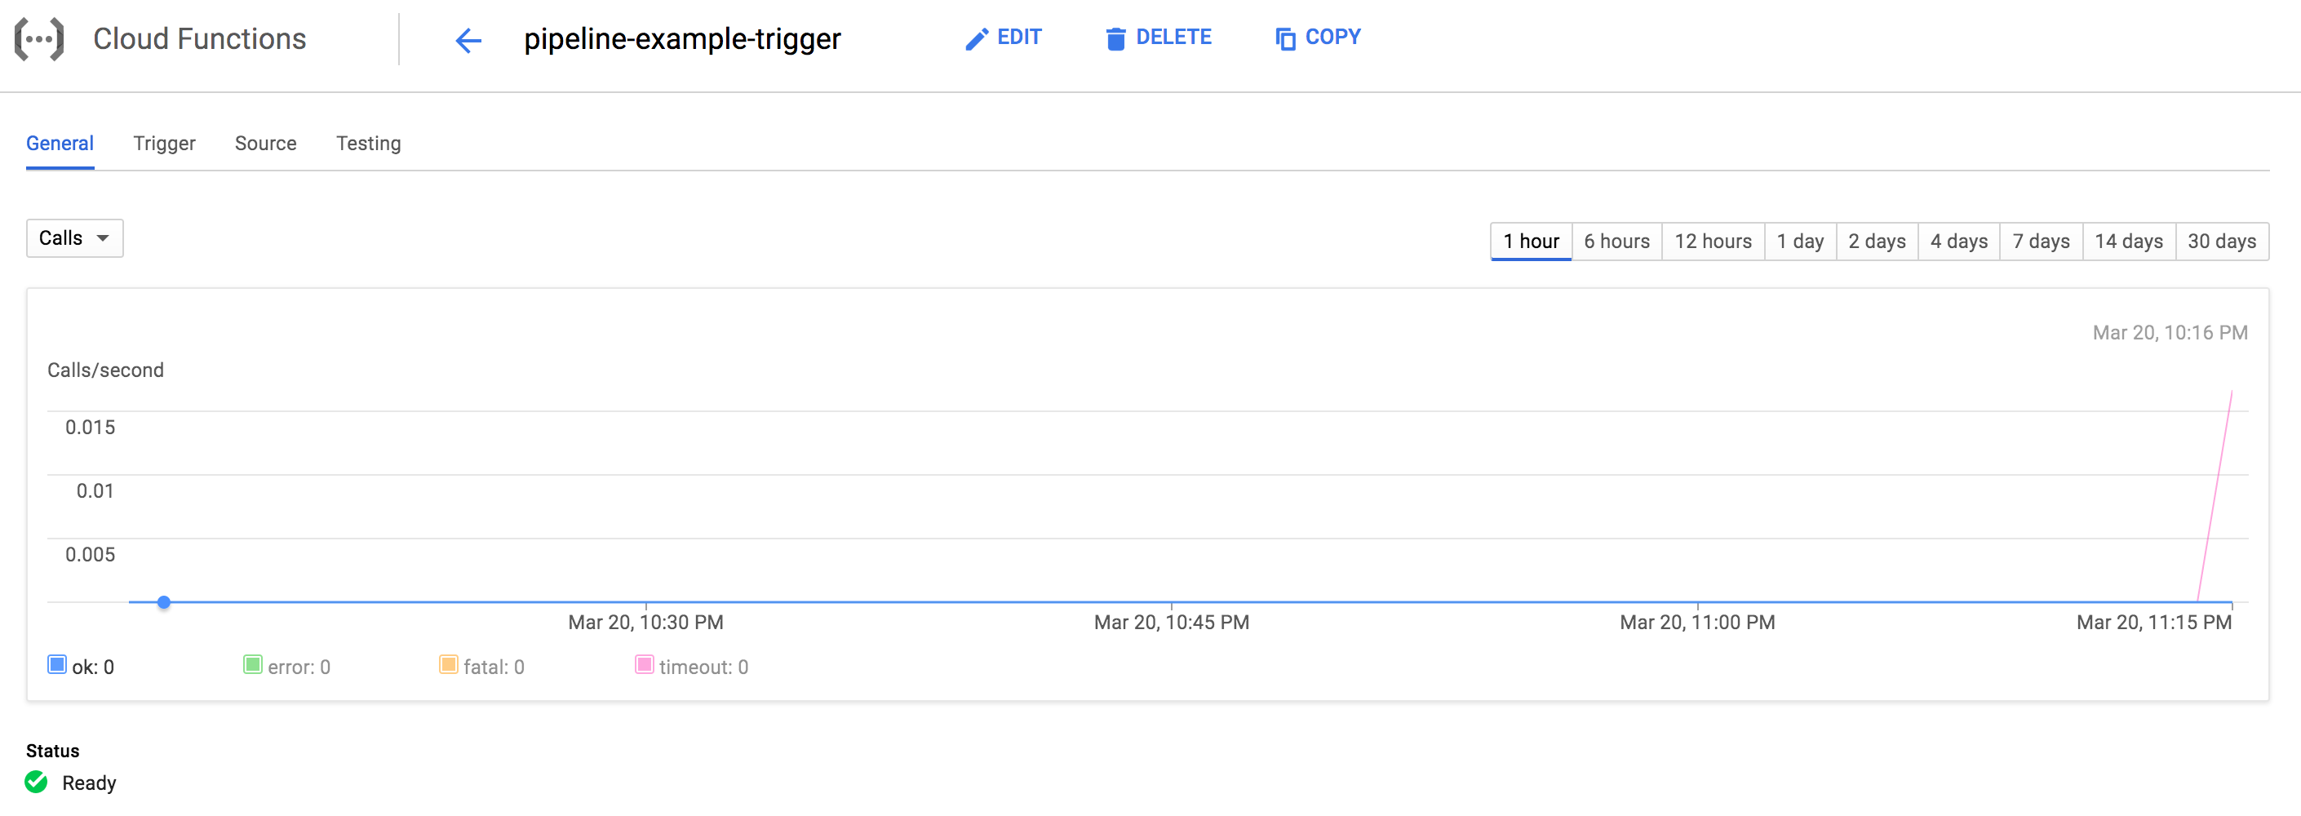Open the Source tab
2301x816 pixels.
click(x=265, y=143)
